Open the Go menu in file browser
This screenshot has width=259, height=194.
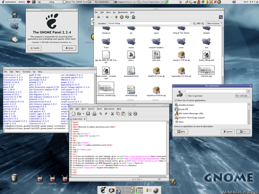coord(114,12)
